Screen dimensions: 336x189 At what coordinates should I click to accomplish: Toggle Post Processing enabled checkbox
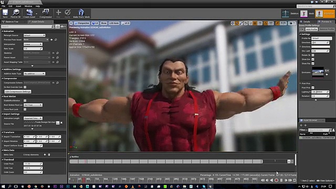pyautogui.click(x=313, y=87)
